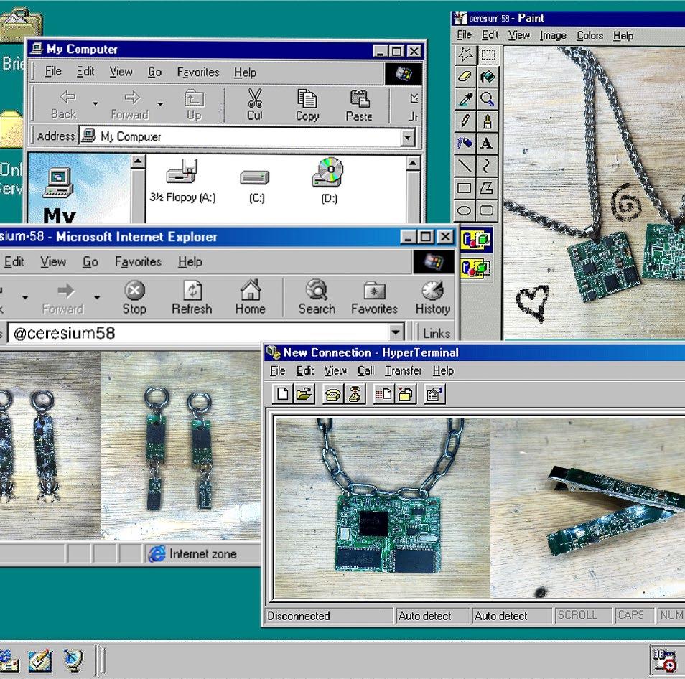Click Stop in Internet Explorer toolbar
The width and height of the screenshot is (685, 679).
[134, 297]
